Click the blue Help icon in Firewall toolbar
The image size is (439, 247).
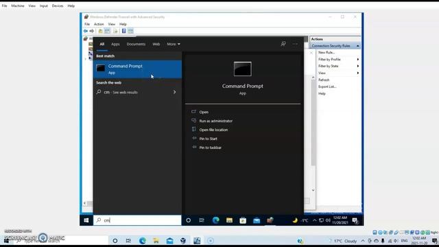coord(123,31)
